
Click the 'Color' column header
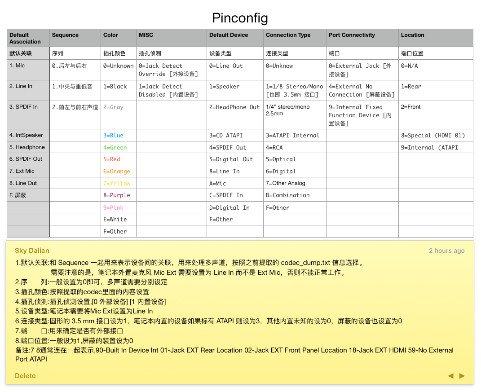click(119, 38)
